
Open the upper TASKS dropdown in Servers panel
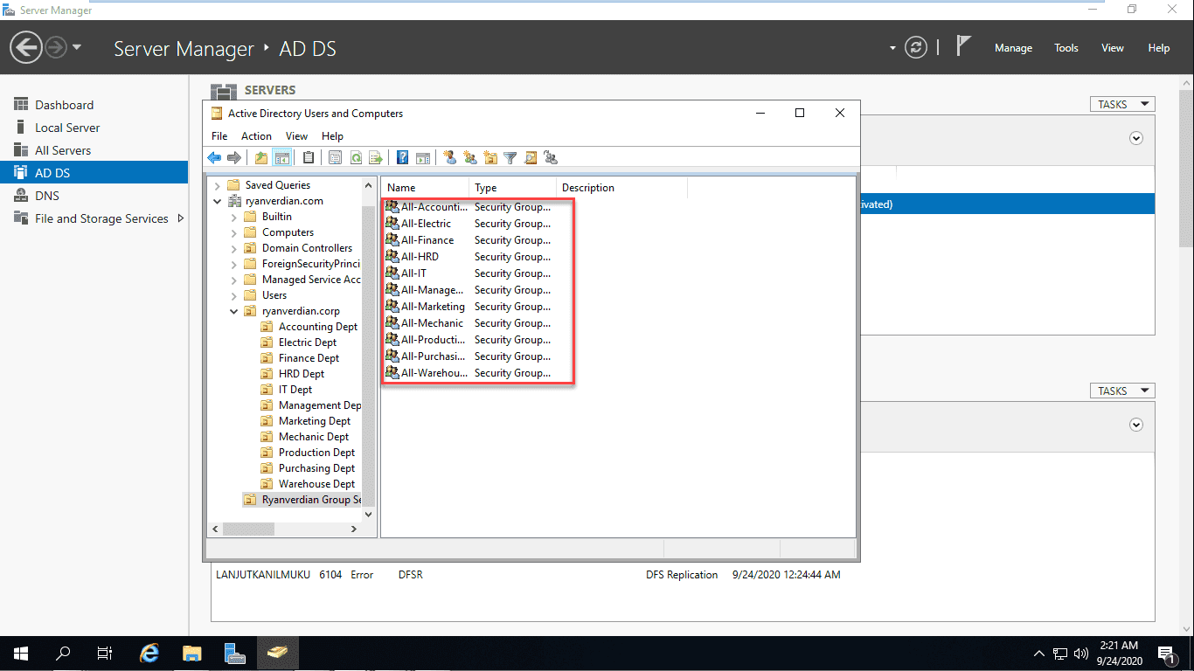(1122, 104)
